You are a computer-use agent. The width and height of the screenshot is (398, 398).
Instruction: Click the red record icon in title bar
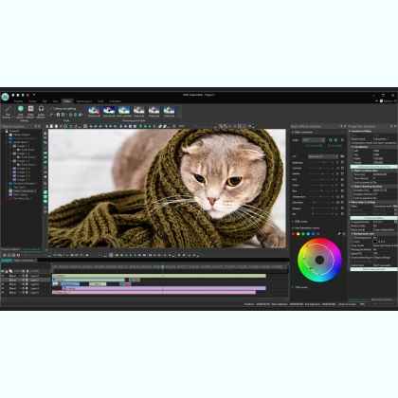(x=27, y=95)
